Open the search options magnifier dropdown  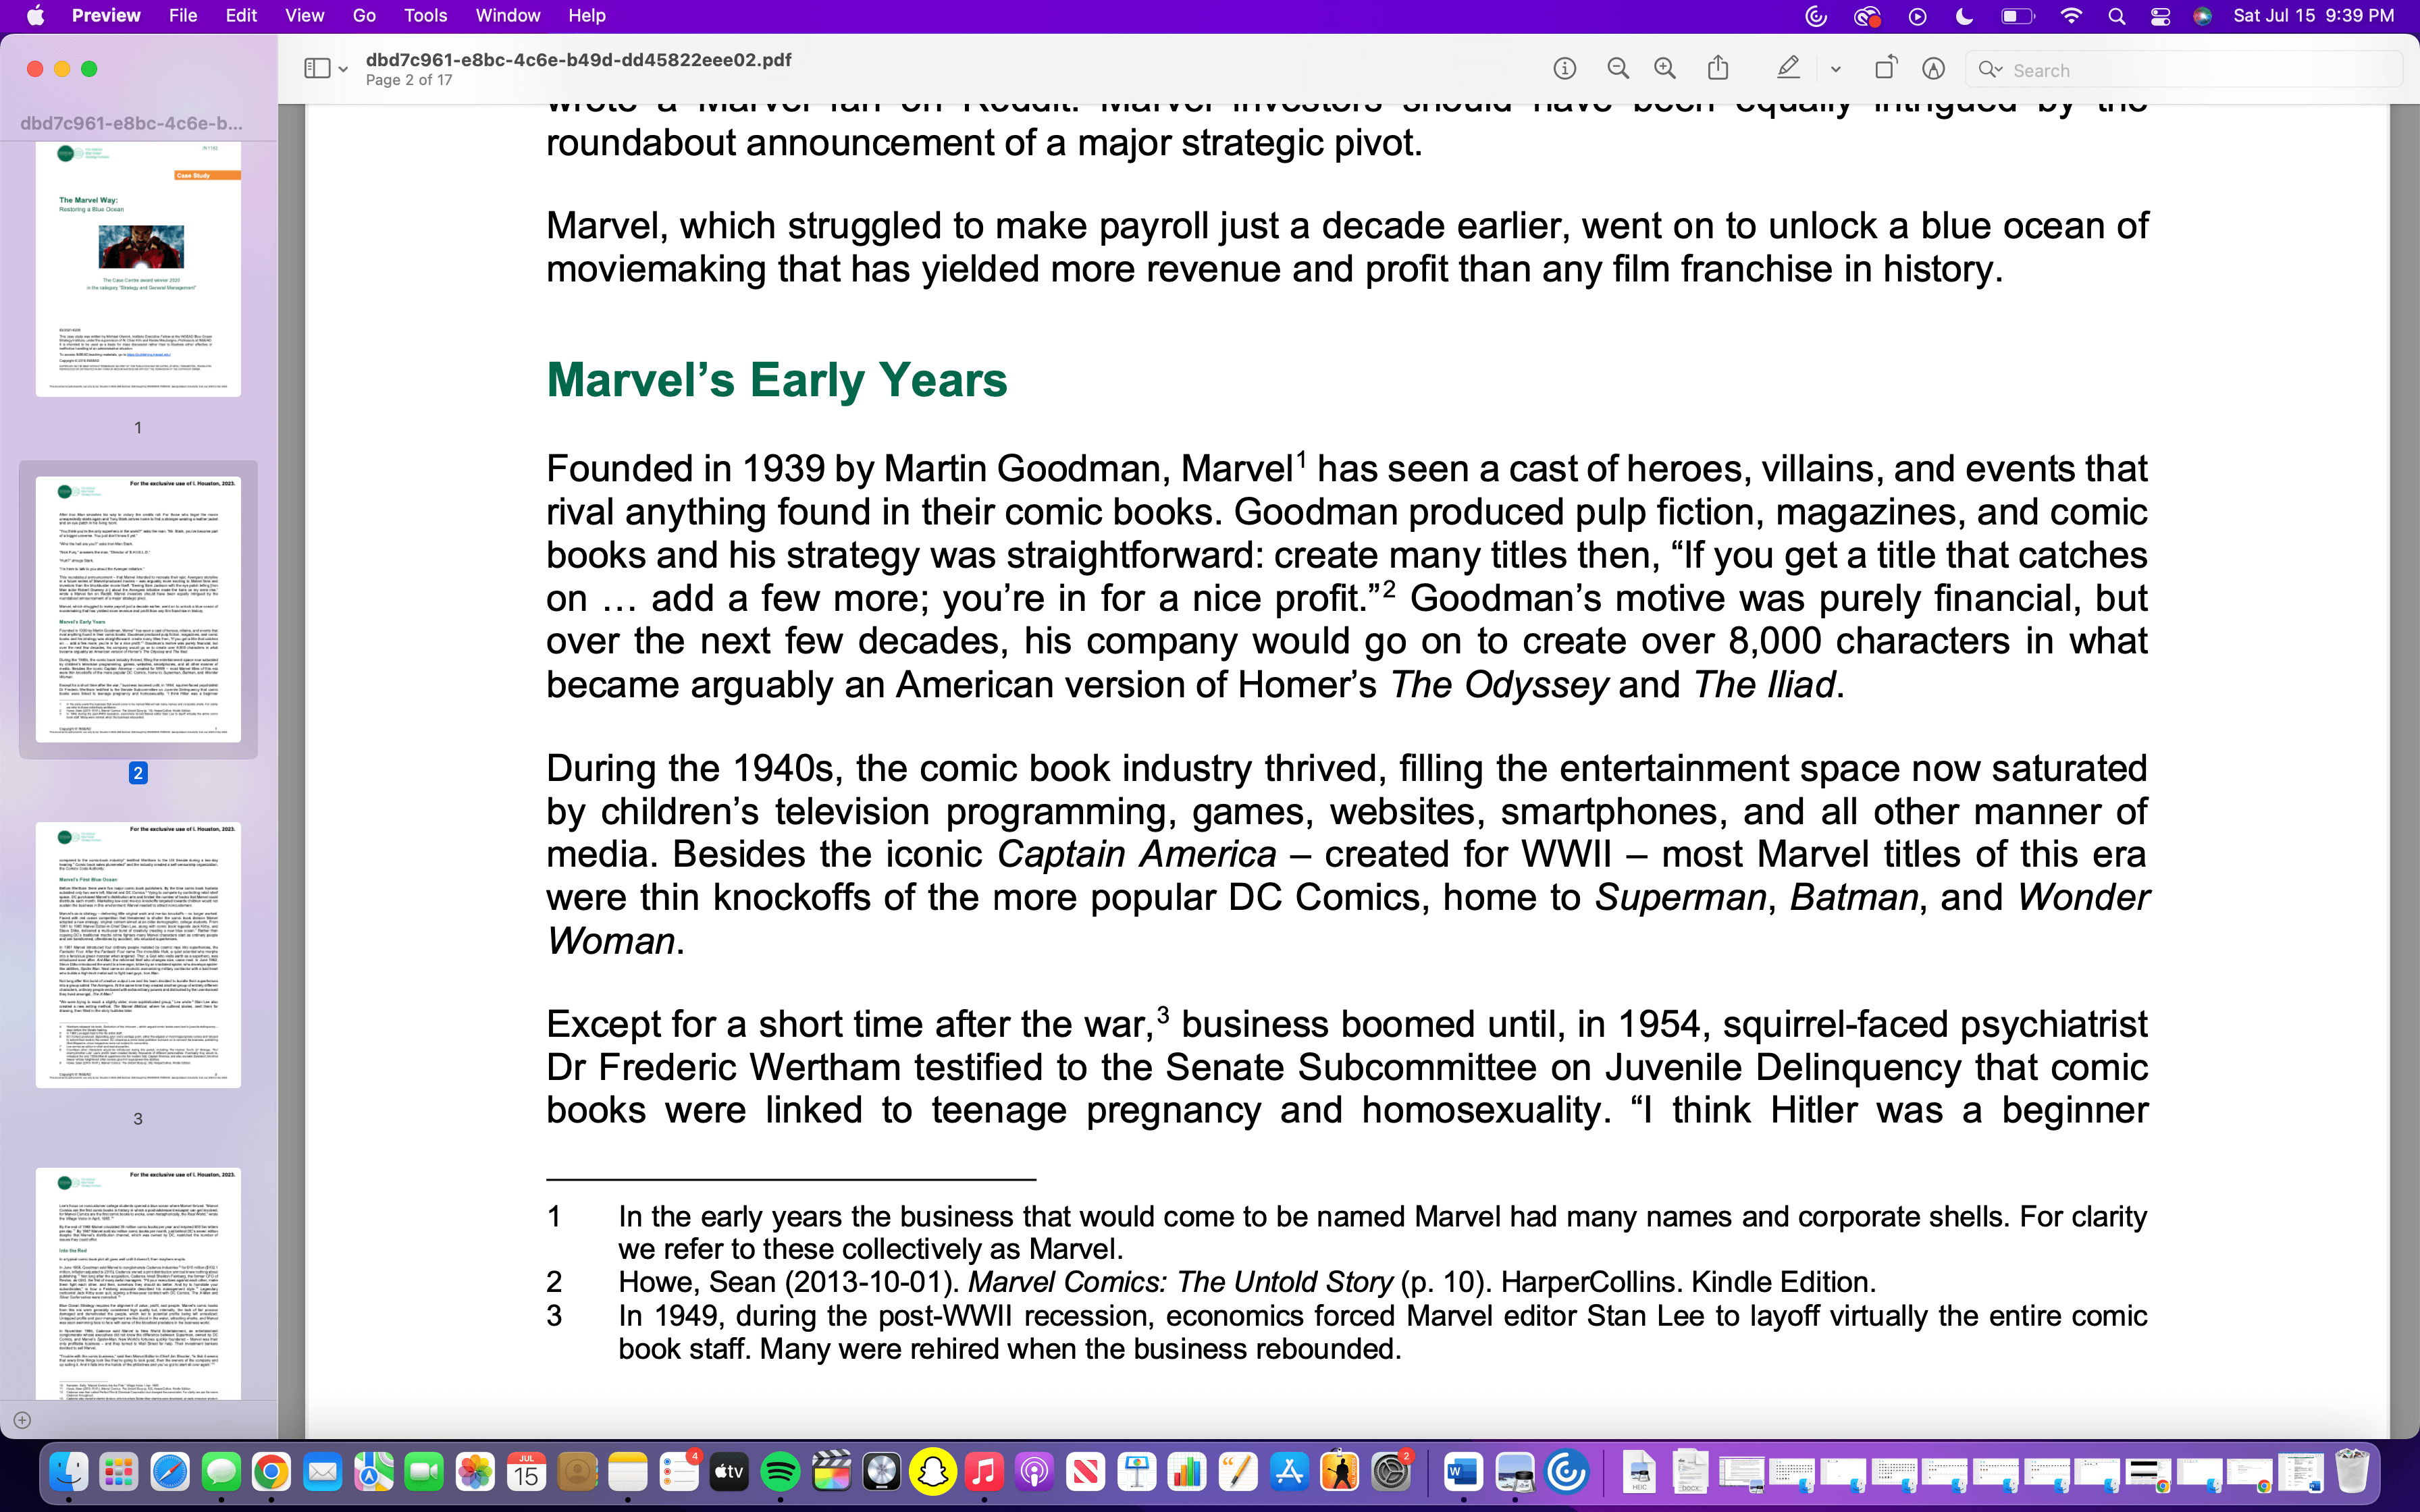click(x=1991, y=70)
